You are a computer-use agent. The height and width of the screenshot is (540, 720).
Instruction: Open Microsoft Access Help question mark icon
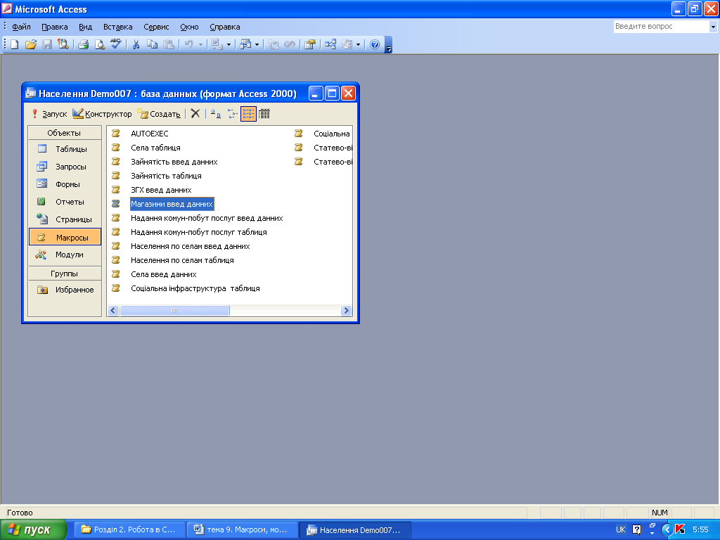tap(375, 44)
